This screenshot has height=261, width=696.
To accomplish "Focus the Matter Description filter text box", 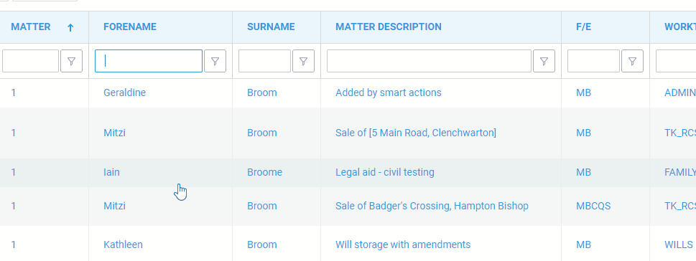I will (x=430, y=61).
